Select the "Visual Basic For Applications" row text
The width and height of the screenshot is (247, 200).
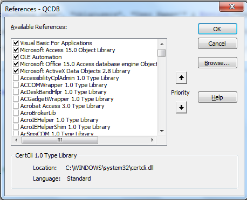(56, 43)
